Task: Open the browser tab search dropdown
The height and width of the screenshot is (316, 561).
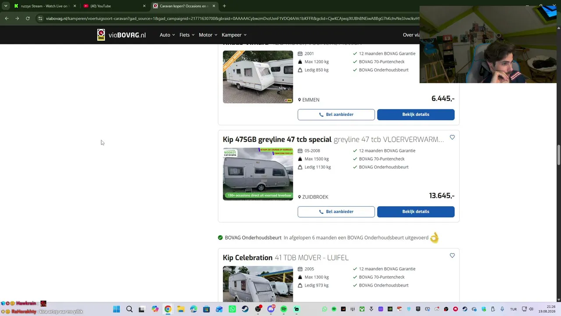Action: 6,6
